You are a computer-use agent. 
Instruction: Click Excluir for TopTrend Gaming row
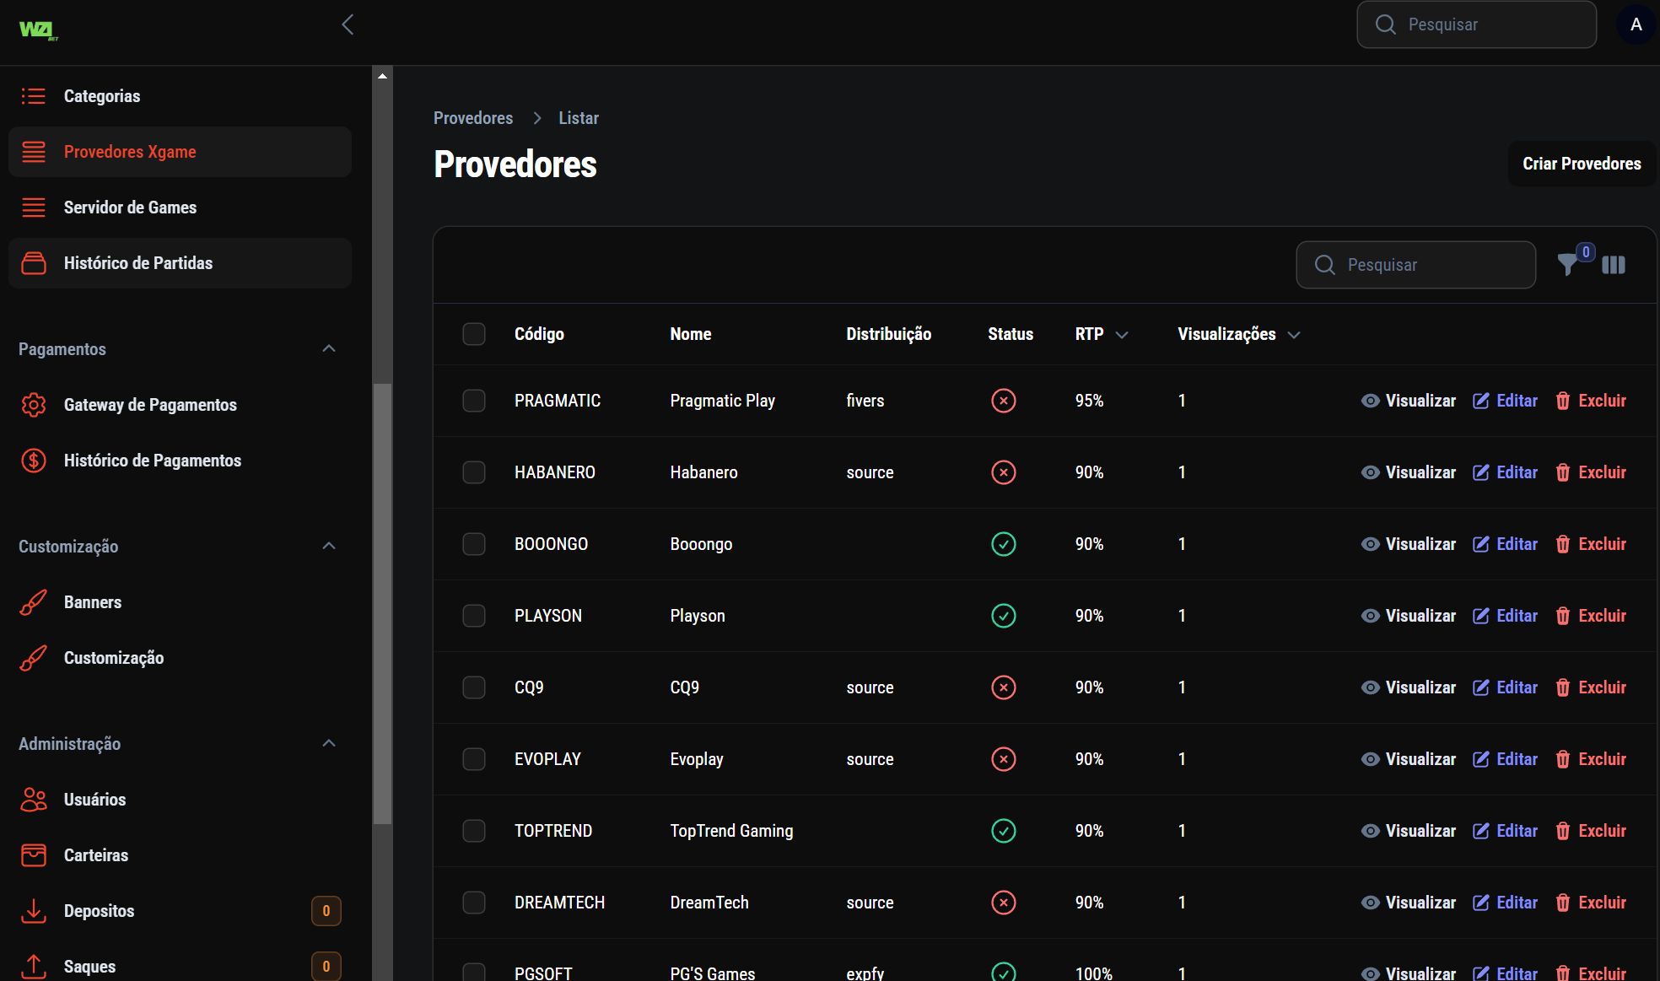click(x=1591, y=831)
